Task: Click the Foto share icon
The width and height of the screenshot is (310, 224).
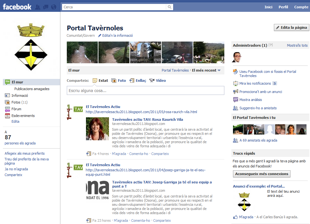Action: [x=114, y=81]
